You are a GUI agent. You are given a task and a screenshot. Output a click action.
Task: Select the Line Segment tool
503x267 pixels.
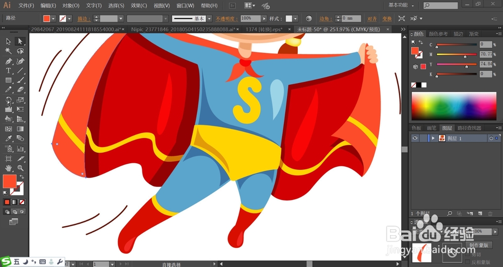coord(20,71)
